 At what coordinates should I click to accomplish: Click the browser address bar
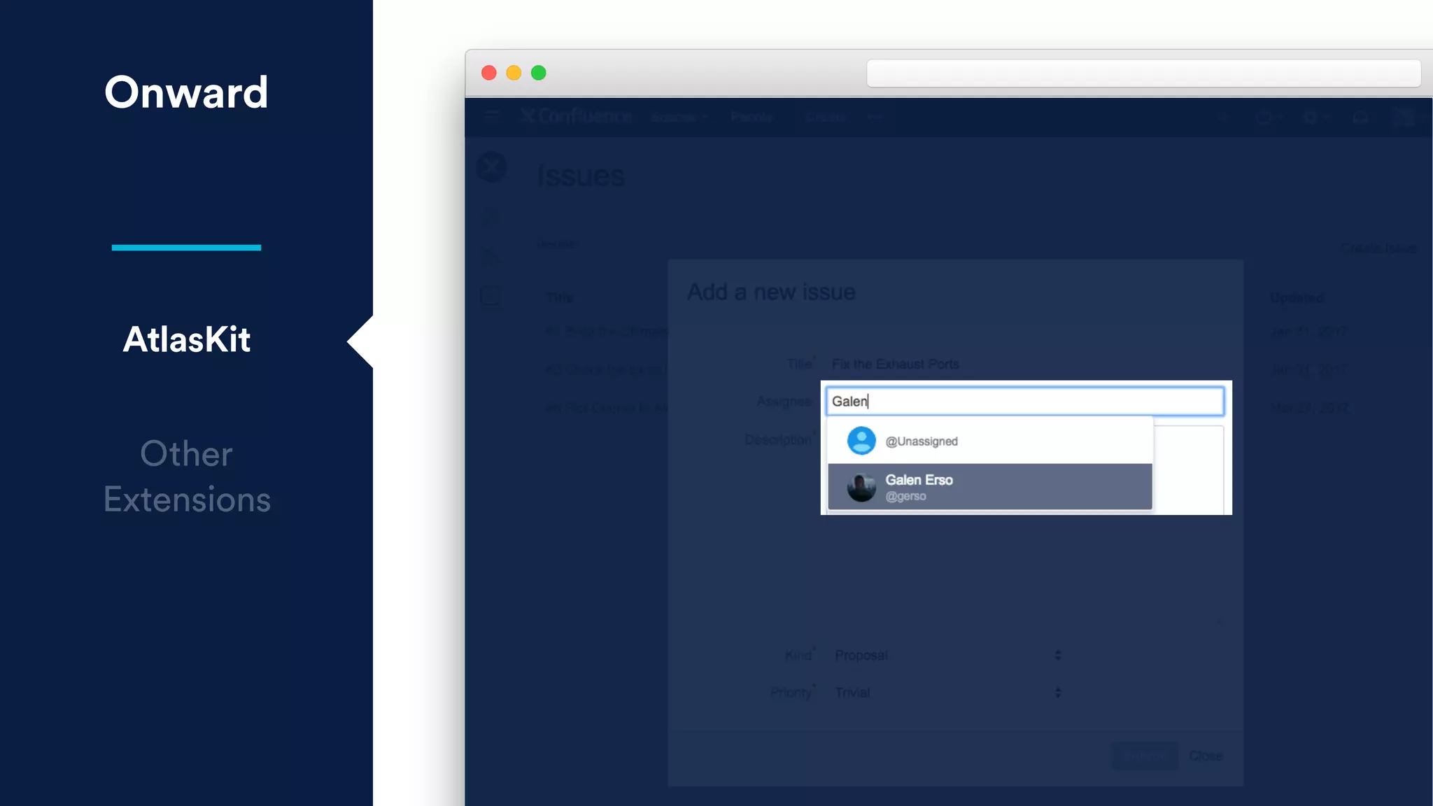[1143, 73]
